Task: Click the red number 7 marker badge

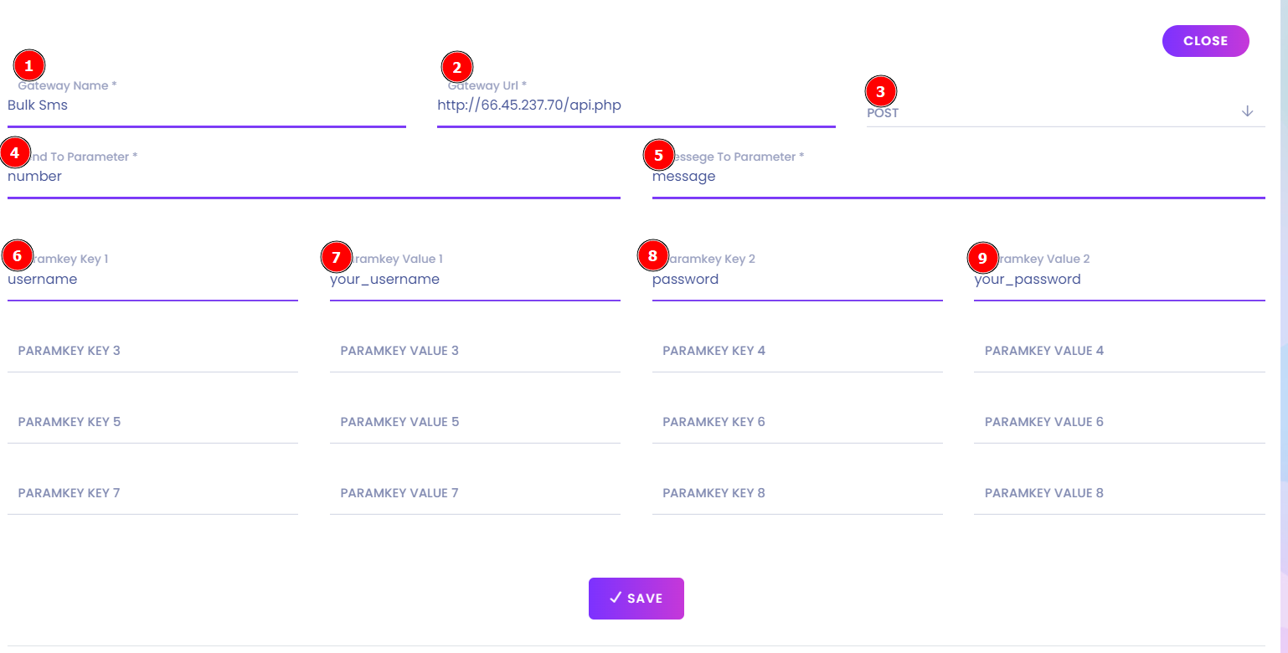Action: (x=337, y=257)
